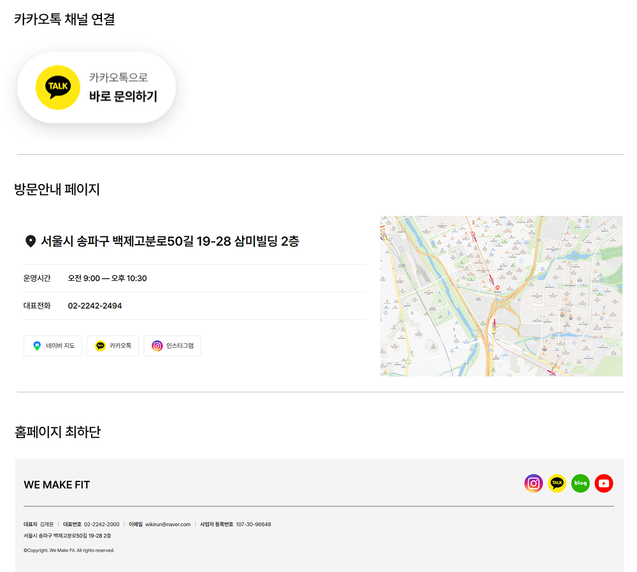
Task: Open KakaoTalk icon in the footer
Action: (557, 483)
